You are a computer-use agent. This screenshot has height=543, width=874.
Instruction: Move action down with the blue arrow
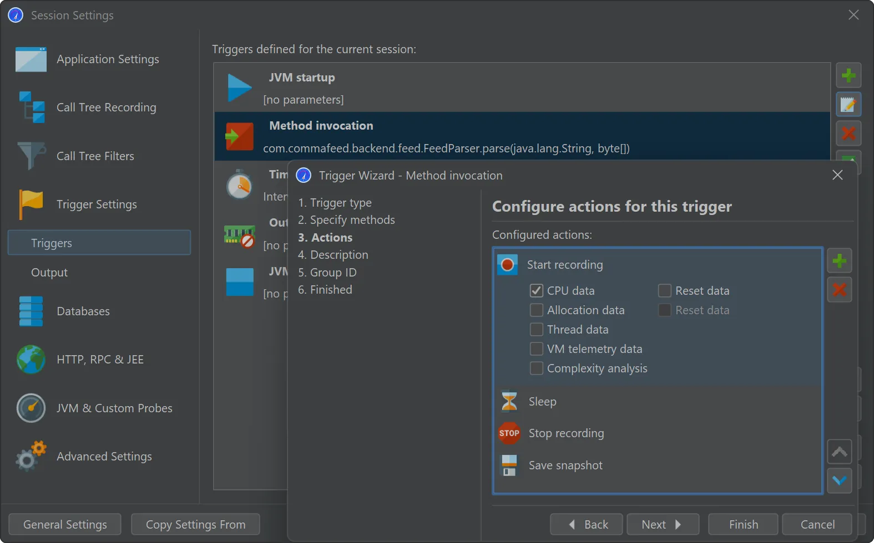pyautogui.click(x=839, y=480)
